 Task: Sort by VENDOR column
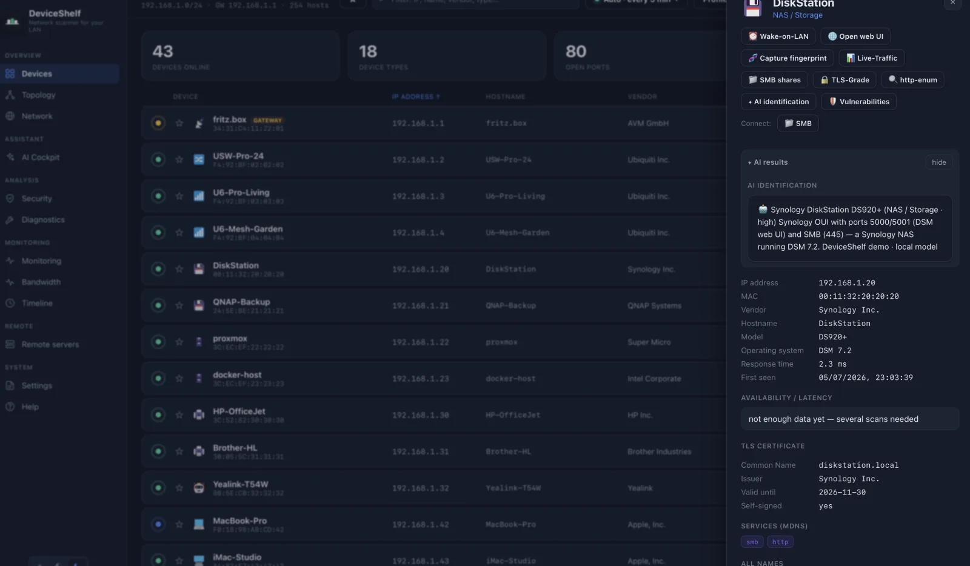point(642,97)
